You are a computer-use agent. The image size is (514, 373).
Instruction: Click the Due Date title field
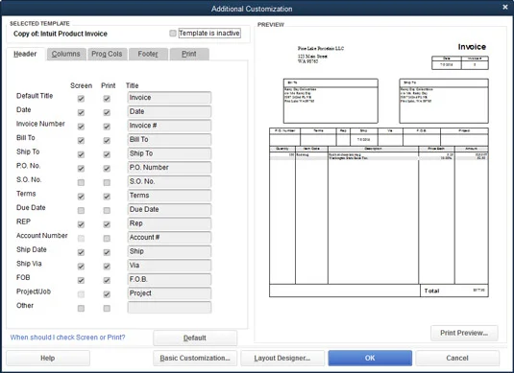pyautogui.click(x=169, y=209)
